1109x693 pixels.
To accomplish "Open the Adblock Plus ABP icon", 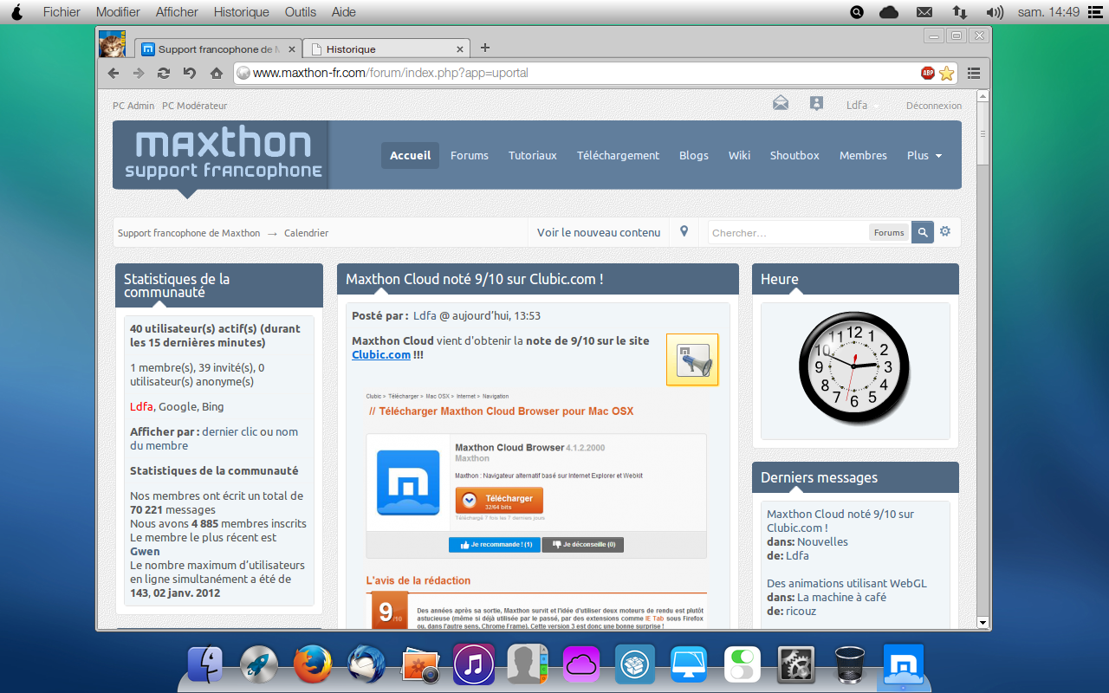I will [x=928, y=74].
